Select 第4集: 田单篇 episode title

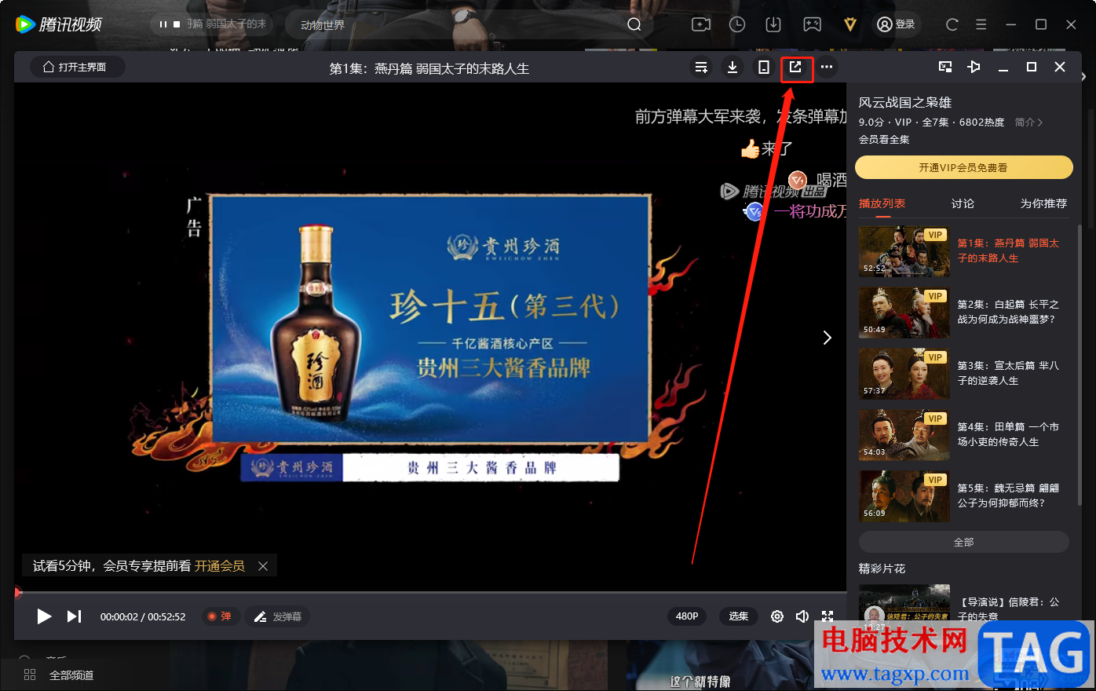[1008, 434]
